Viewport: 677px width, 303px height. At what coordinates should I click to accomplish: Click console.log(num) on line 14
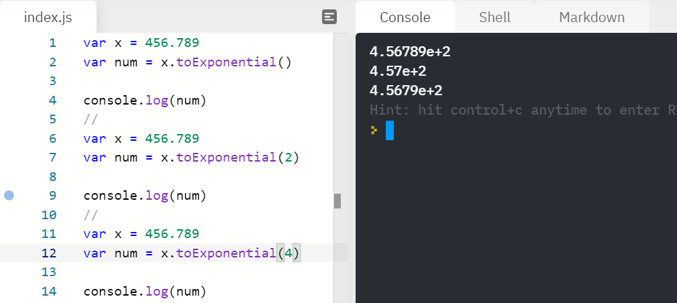145,292
